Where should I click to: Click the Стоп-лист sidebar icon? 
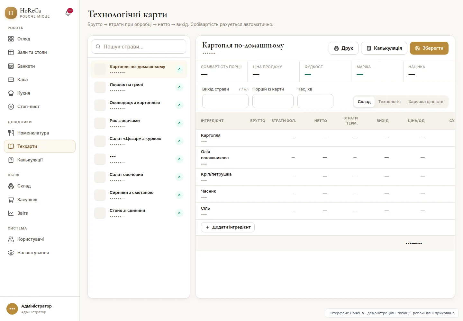(11, 107)
